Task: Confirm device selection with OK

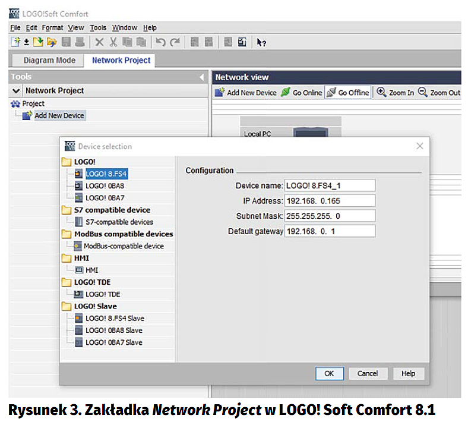Action: coord(329,373)
